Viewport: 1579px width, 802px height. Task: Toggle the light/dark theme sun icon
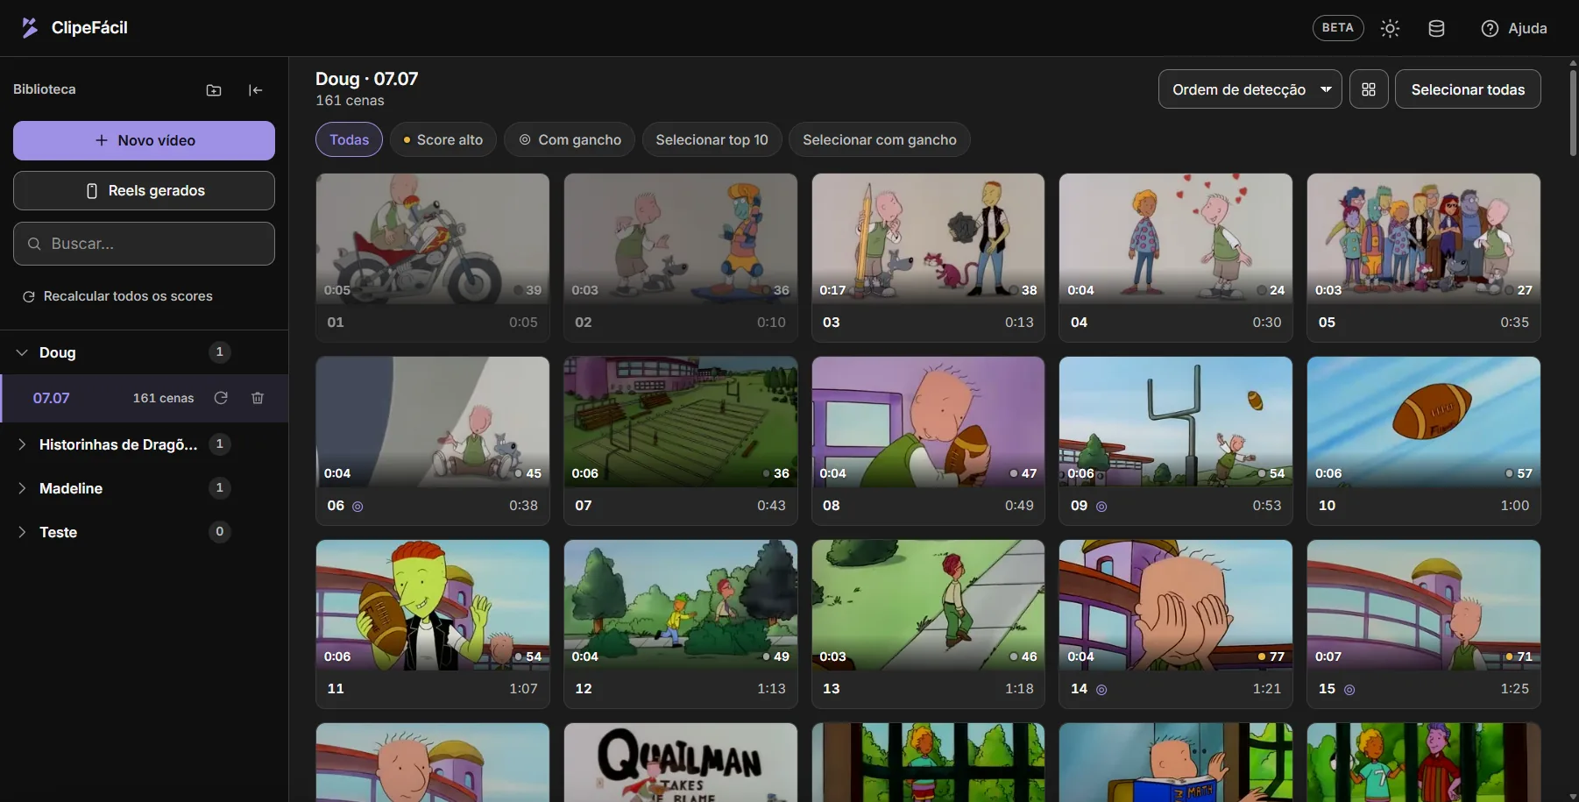click(x=1390, y=28)
